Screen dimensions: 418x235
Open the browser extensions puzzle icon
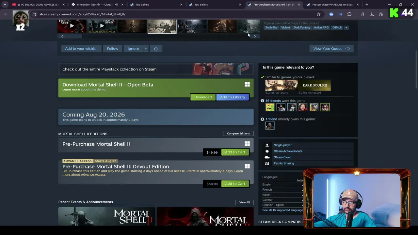point(349,14)
